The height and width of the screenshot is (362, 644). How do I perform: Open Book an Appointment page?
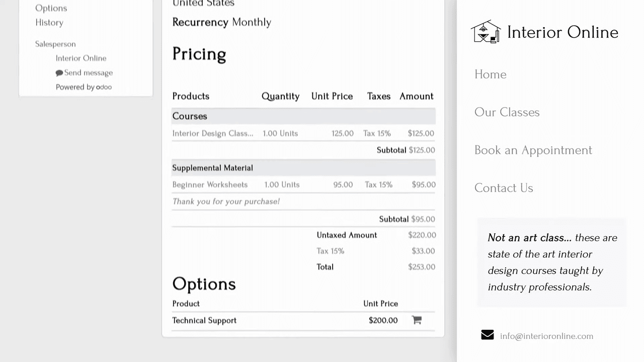coord(533,150)
